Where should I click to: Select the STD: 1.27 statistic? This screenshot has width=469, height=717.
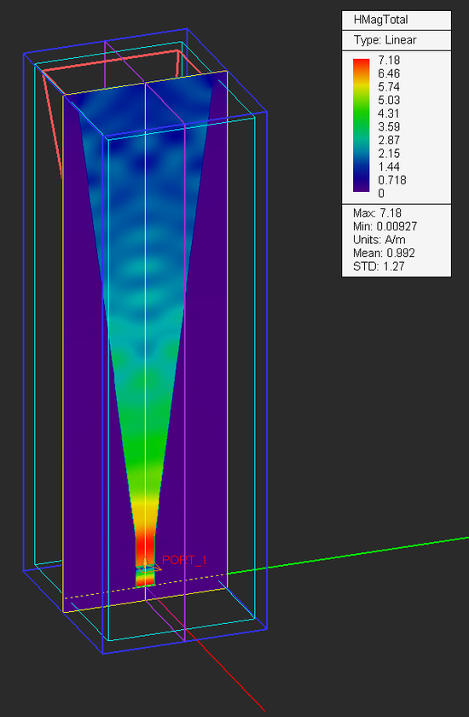(379, 266)
